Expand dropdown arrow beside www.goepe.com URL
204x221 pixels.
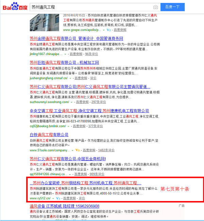point(104,30)
